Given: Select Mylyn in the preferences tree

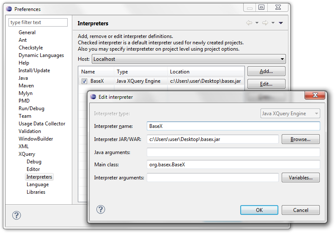Looking at the screenshot, I should pyautogui.click(x=25, y=93).
